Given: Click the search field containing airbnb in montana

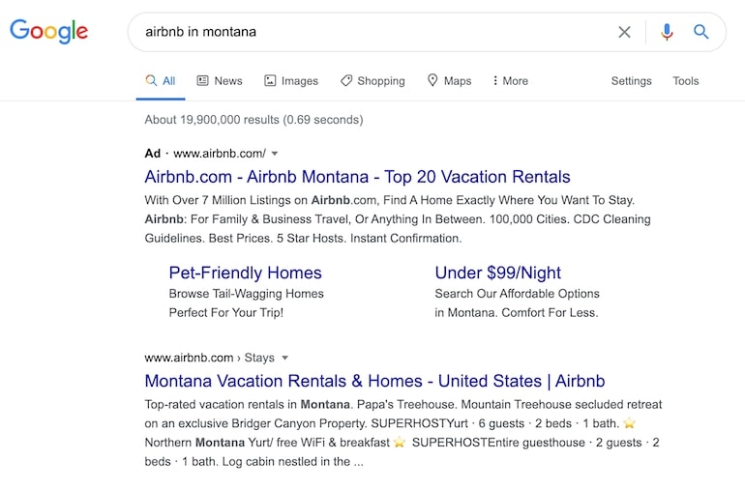Looking at the screenshot, I should point(368,32).
